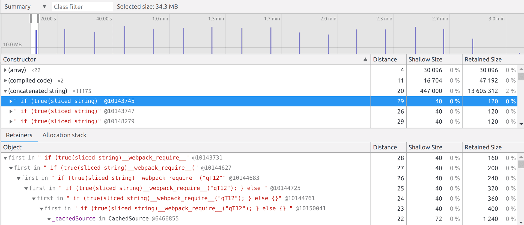
Task: Switch to the Allocation stack tab
Action: click(x=64, y=135)
